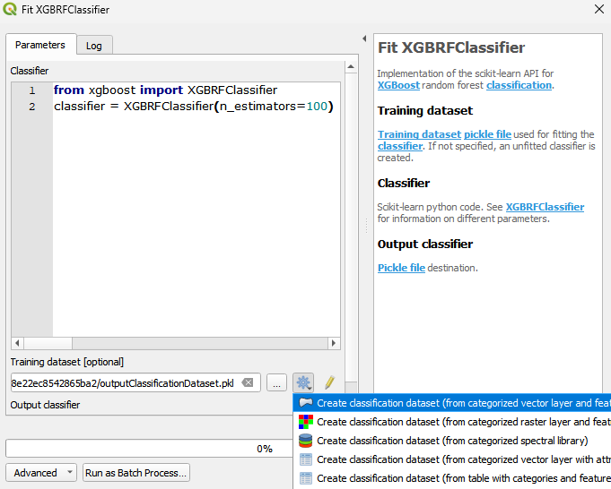Switch to the Log tab

click(94, 46)
